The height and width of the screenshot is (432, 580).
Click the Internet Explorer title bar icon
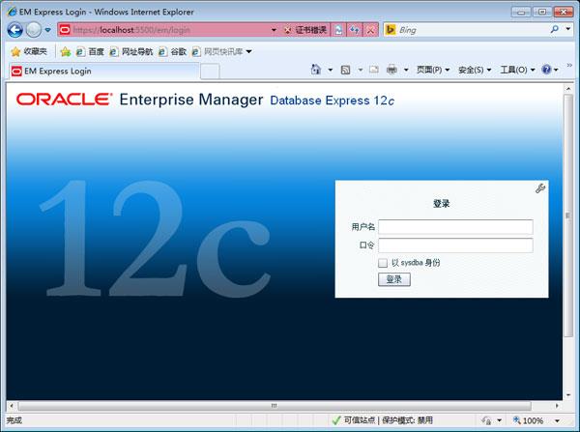click(12, 12)
